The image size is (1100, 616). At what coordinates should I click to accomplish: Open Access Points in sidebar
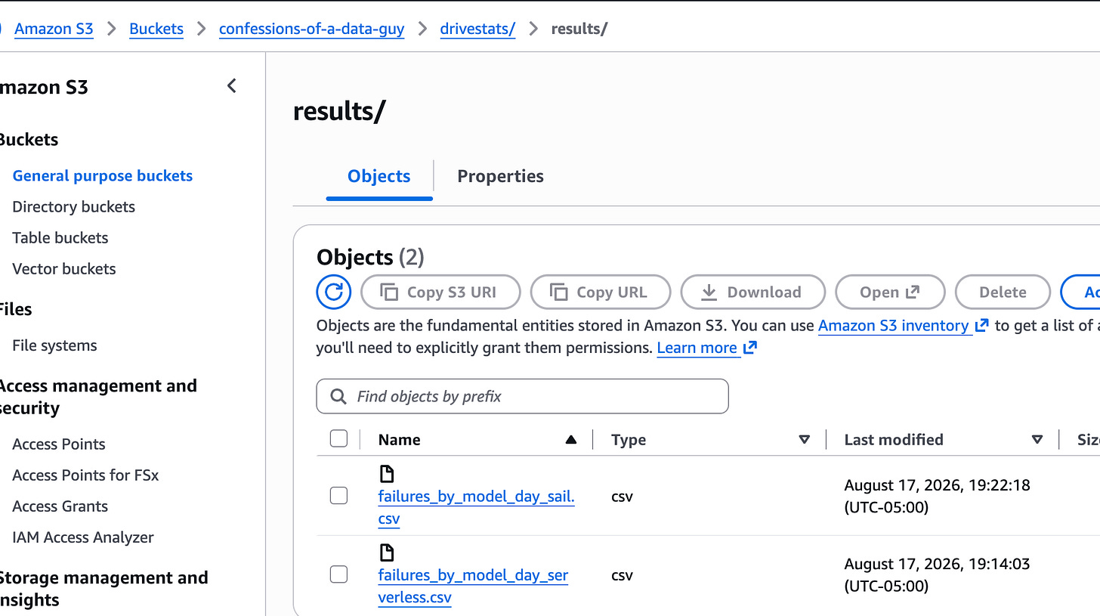(x=59, y=444)
